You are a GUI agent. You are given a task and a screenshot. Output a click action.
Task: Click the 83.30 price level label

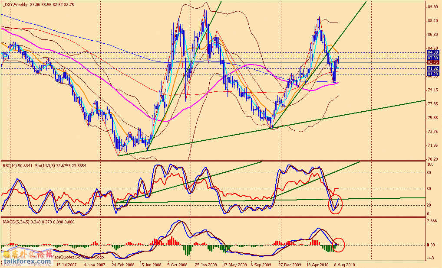point(432,58)
